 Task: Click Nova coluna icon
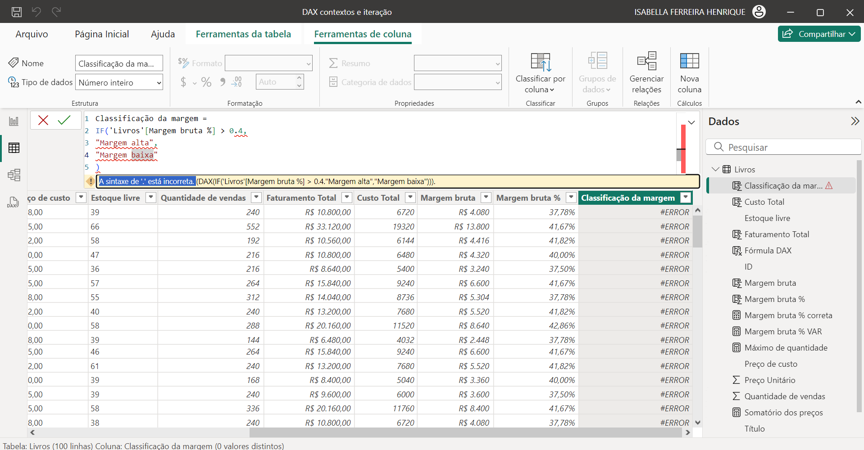coord(689,61)
